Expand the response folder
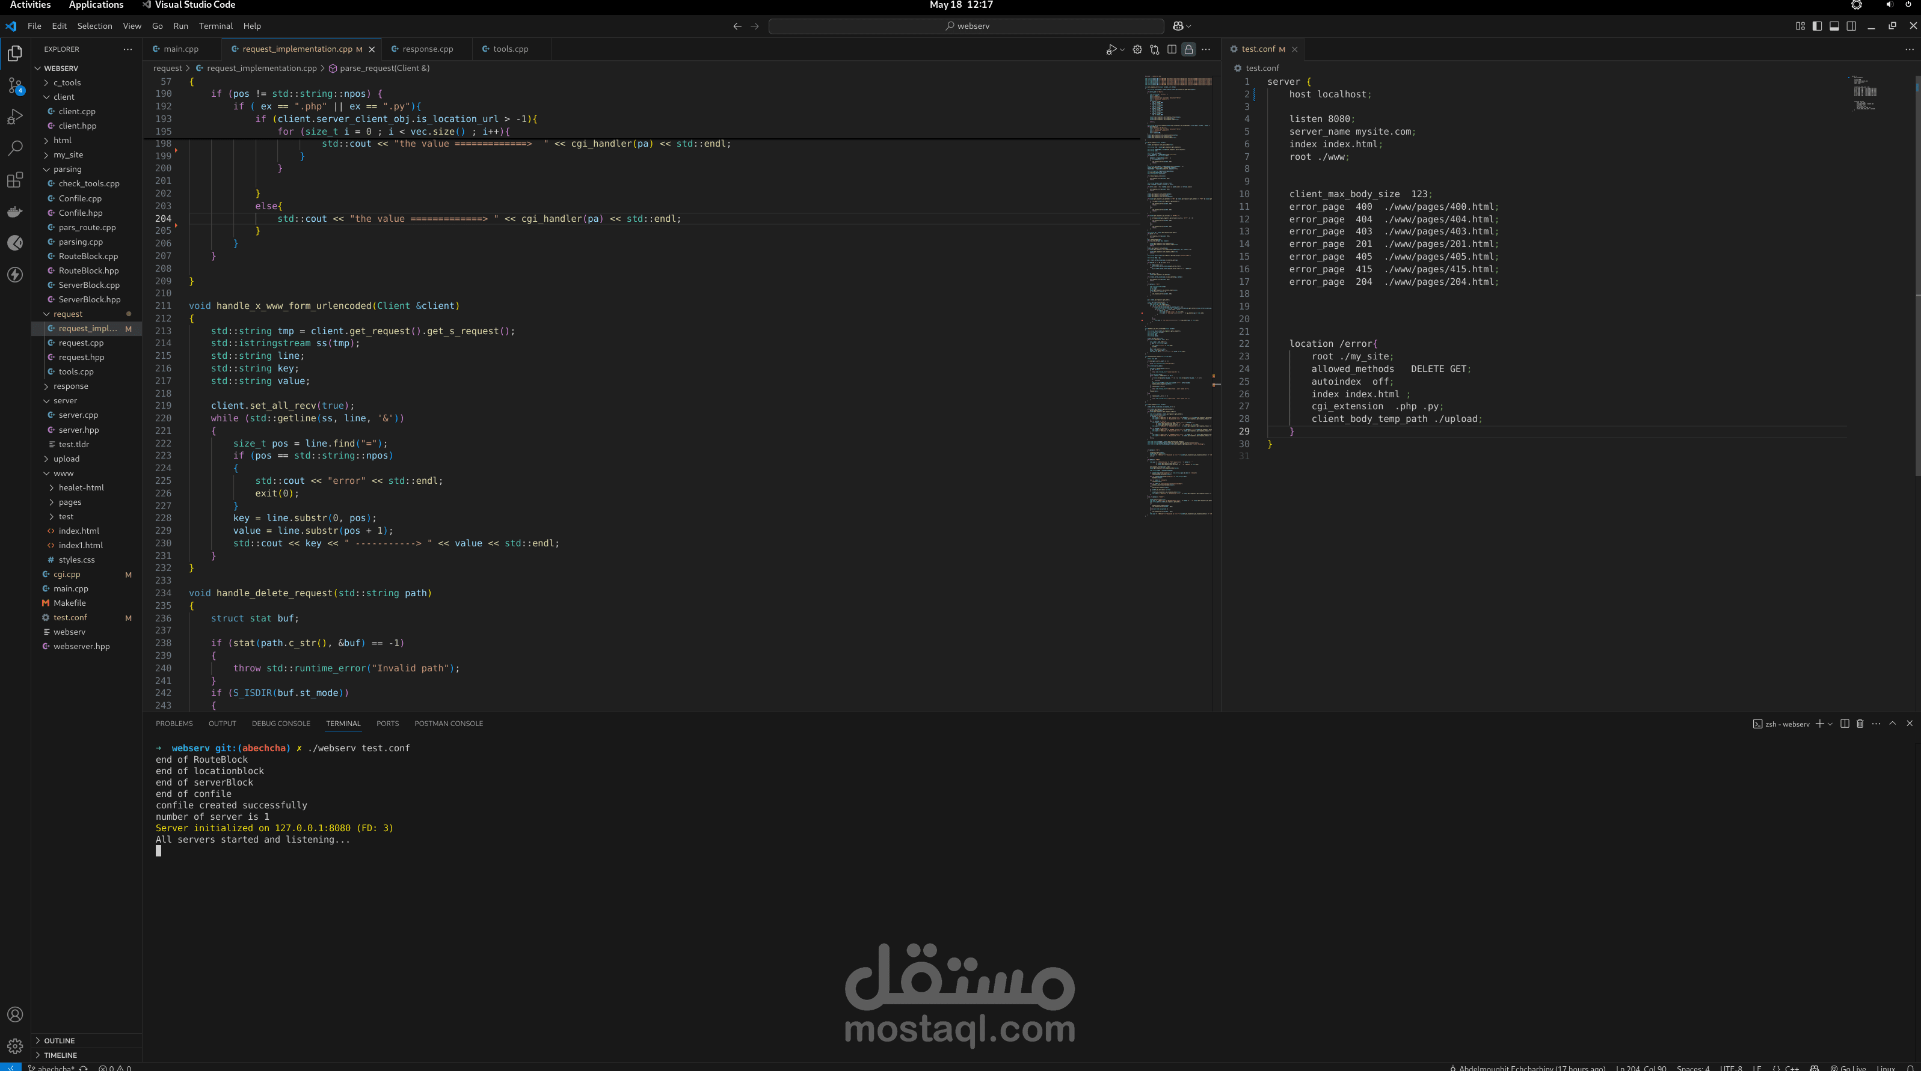Viewport: 1921px width, 1071px height. pyautogui.click(x=70, y=386)
